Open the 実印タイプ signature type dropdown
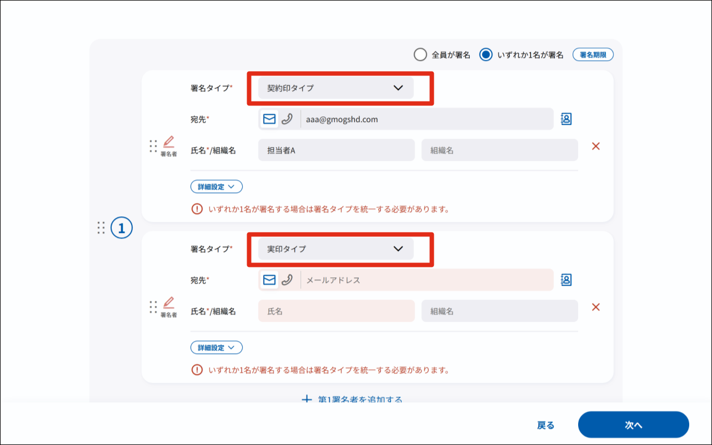Image resolution: width=712 pixels, height=445 pixels. click(335, 249)
